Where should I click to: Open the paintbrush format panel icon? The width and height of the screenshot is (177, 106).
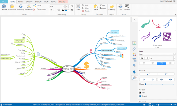(134, 78)
